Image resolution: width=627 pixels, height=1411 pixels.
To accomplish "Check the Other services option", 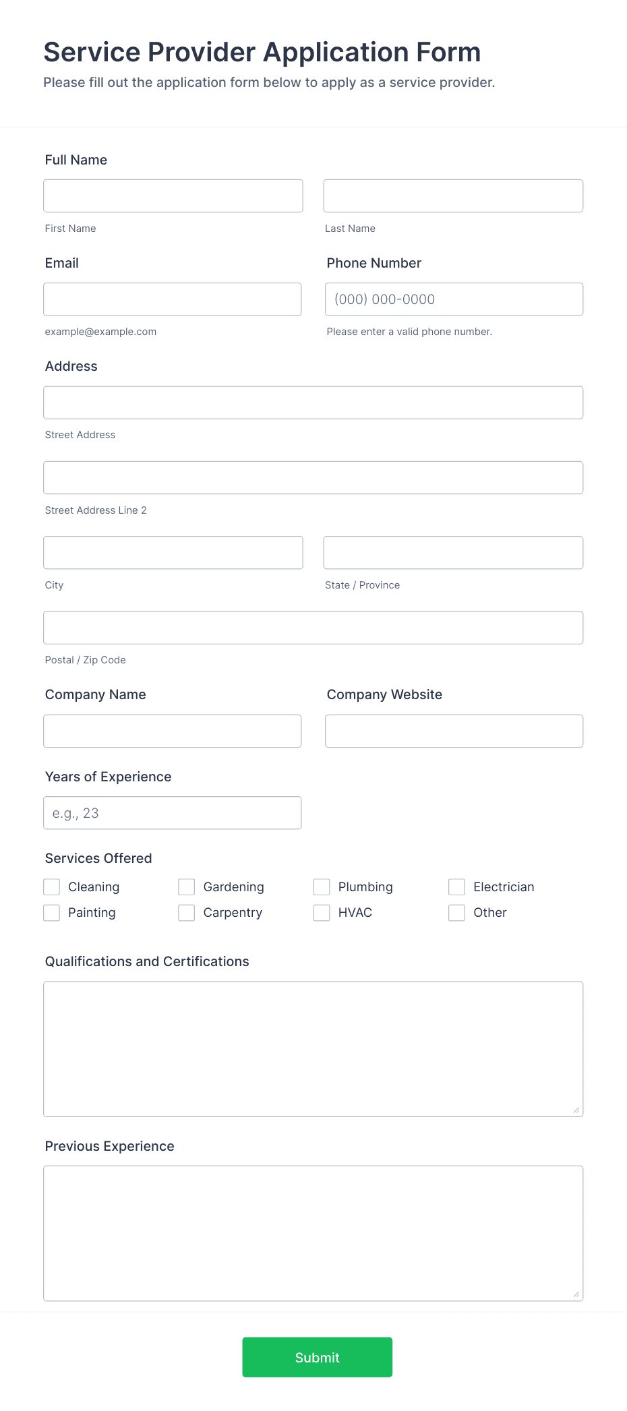I will tap(456, 912).
